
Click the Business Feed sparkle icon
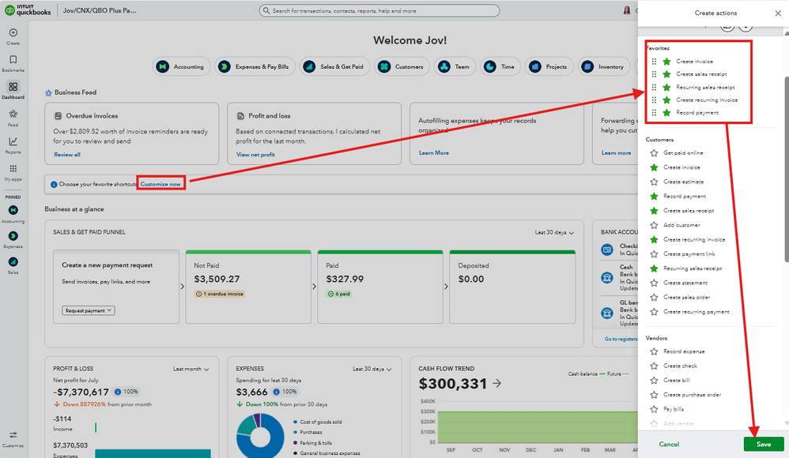(x=48, y=92)
